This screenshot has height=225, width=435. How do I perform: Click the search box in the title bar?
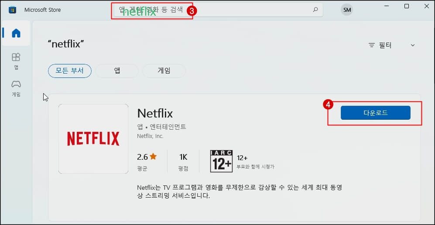218,10
